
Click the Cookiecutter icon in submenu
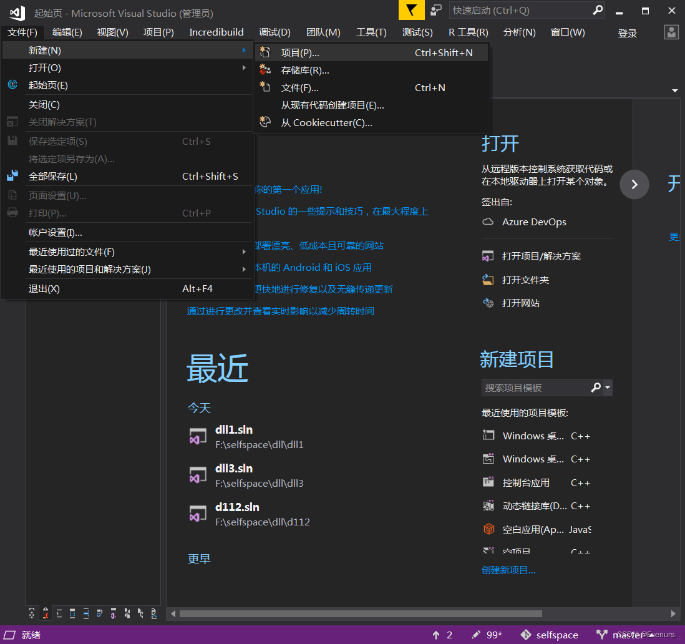pyautogui.click(x=265, y=122)
